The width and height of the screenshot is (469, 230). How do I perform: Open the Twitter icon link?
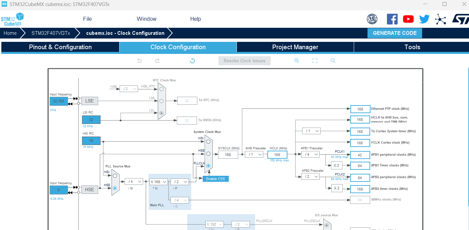pyautogui.click(x=424, y=19)
